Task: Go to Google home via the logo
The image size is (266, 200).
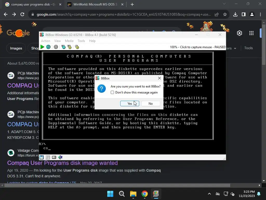Action: coord(18,33)
